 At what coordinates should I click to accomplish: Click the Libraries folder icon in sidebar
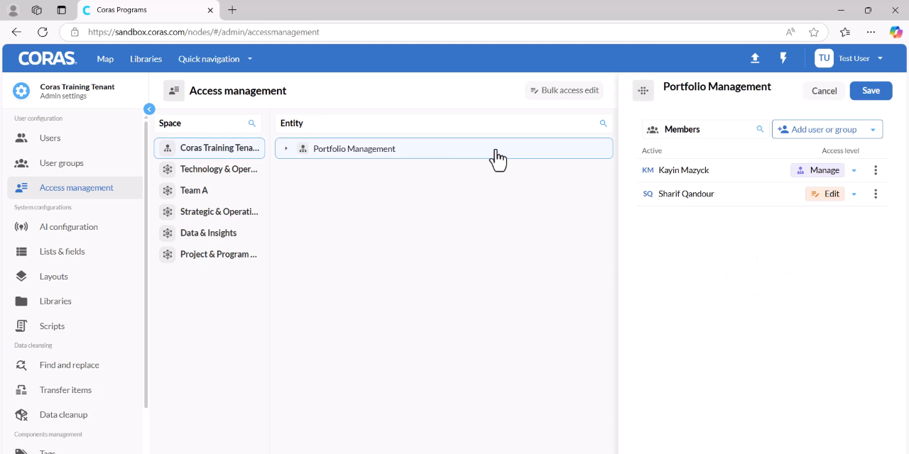21,301
